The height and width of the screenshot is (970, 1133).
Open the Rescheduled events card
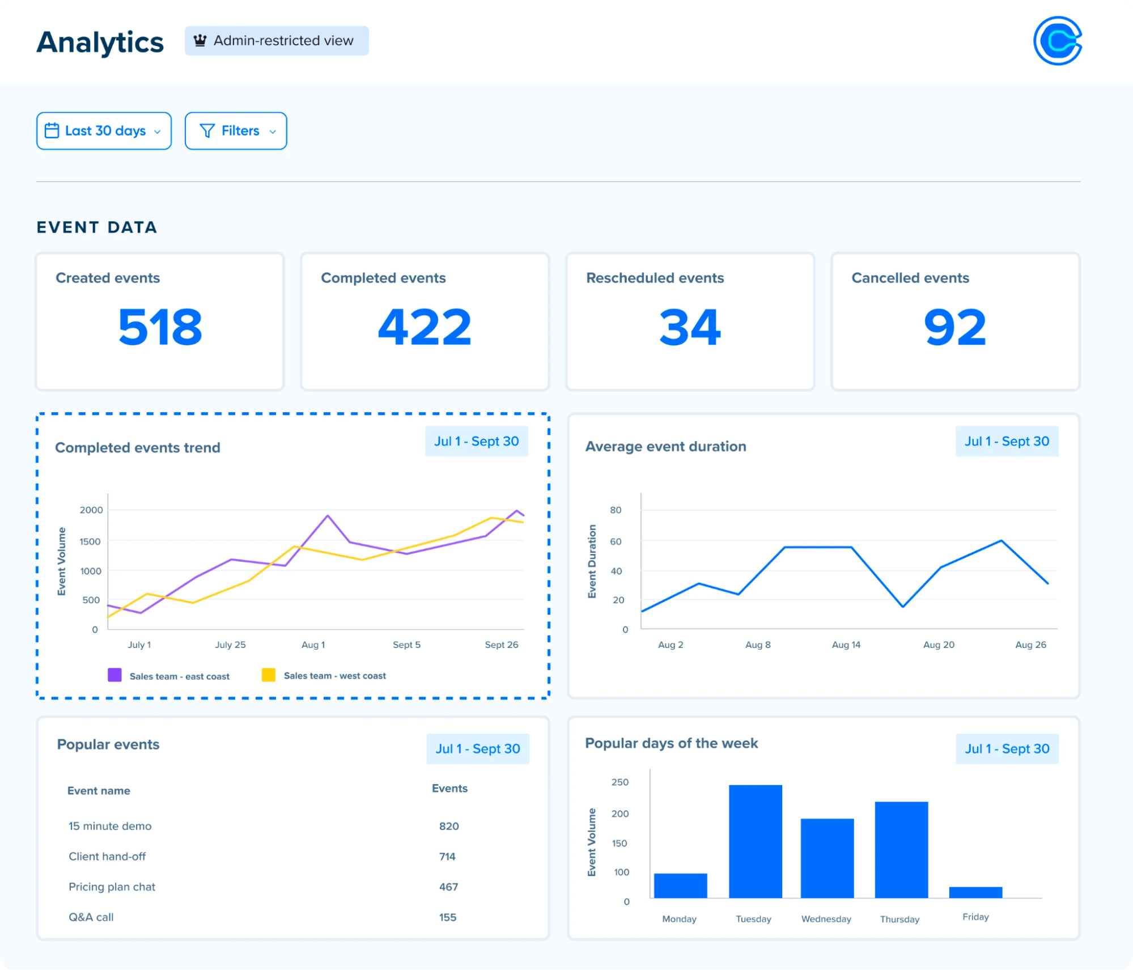(x=690, y=320)
